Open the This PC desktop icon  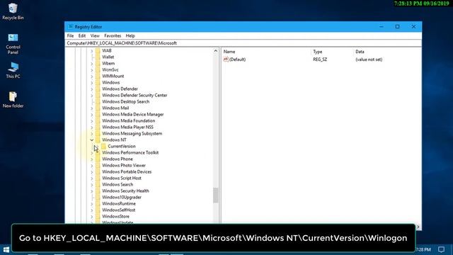(13, 70)
